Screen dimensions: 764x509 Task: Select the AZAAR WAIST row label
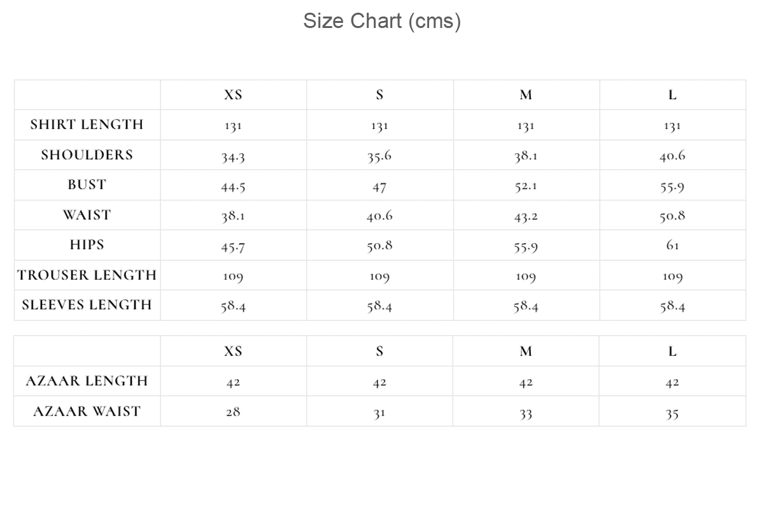click(x=87, y=412)
